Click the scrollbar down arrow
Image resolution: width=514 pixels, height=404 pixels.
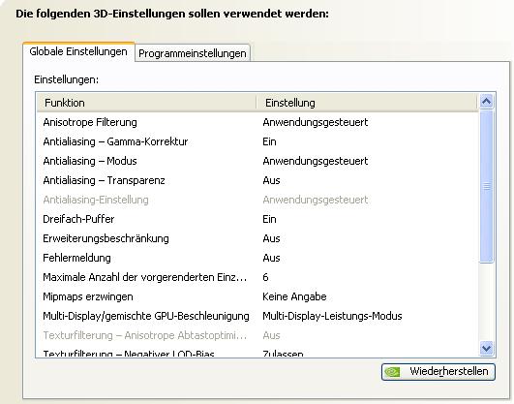[x=487, y=348]
